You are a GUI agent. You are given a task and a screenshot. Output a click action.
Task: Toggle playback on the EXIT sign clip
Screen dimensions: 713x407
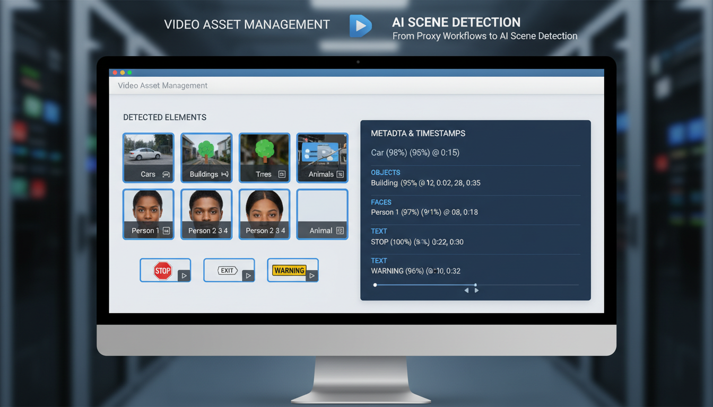pos(248,275)
